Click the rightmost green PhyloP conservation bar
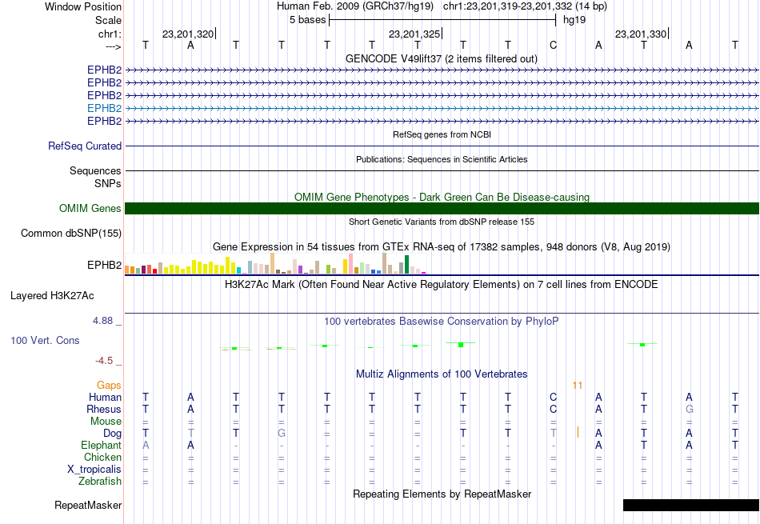The image size is (760, 524). click(642, 345)
